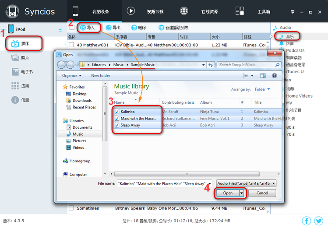Select 媒体 in the sidebar

tap(24, 43)
